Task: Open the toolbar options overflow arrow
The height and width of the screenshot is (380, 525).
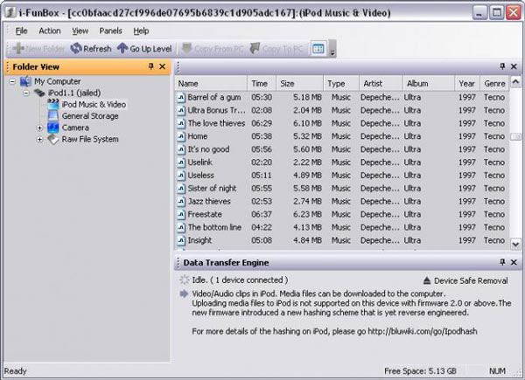Action: tap(332, 49)
